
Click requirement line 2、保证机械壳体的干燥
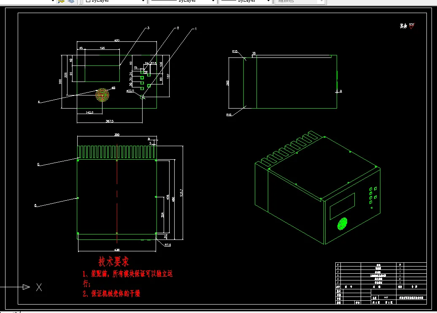(111, 294)
